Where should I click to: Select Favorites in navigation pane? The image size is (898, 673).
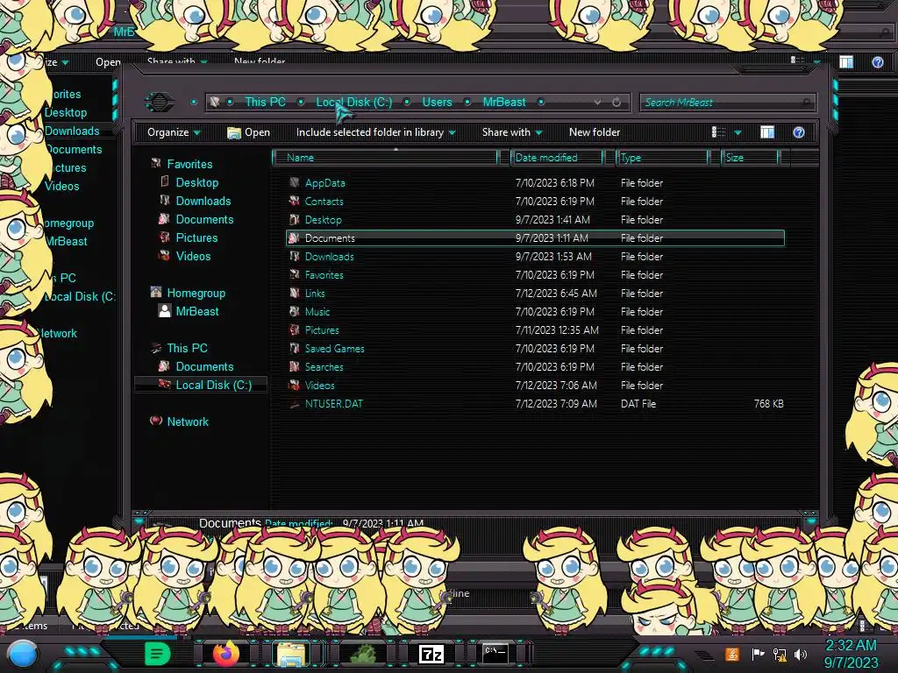click(189, 164)
